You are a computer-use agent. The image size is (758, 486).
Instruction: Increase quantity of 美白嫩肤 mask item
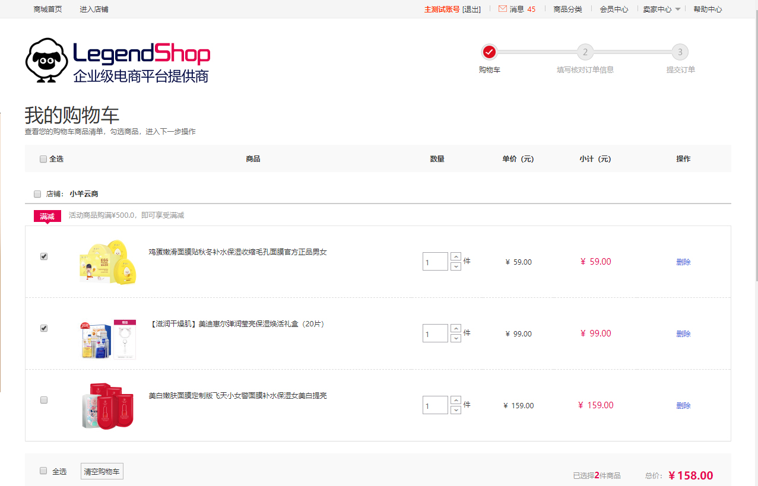coord(456,400)
